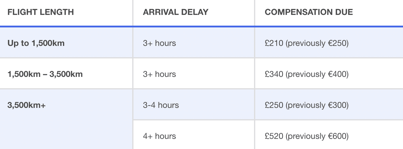The height and width of the screenshot is (149, 403).
Task: Click the blank cell beneath 3,500km+
Action: 66,134
